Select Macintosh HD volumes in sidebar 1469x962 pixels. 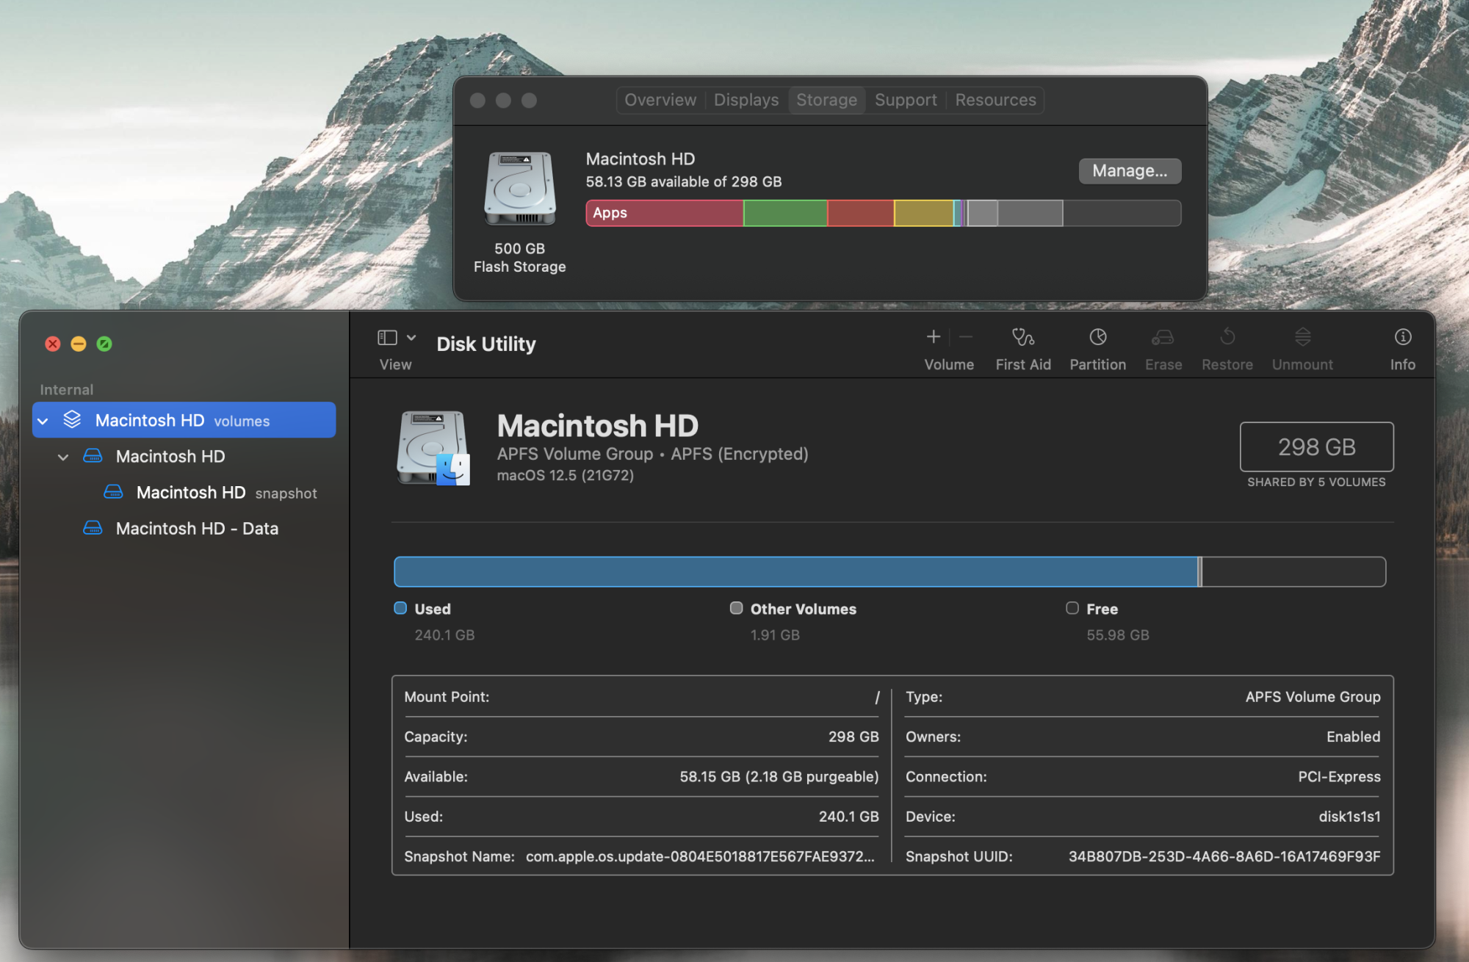point(184,420)
